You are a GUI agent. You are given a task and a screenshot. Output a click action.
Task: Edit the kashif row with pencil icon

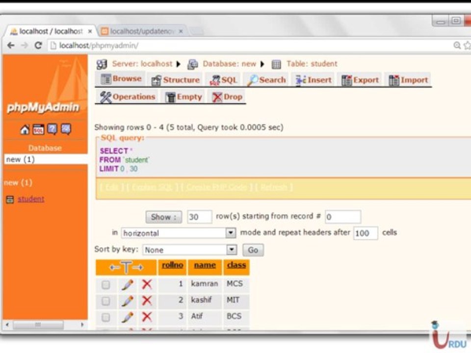pyautogui.click(x=128, y=301)
